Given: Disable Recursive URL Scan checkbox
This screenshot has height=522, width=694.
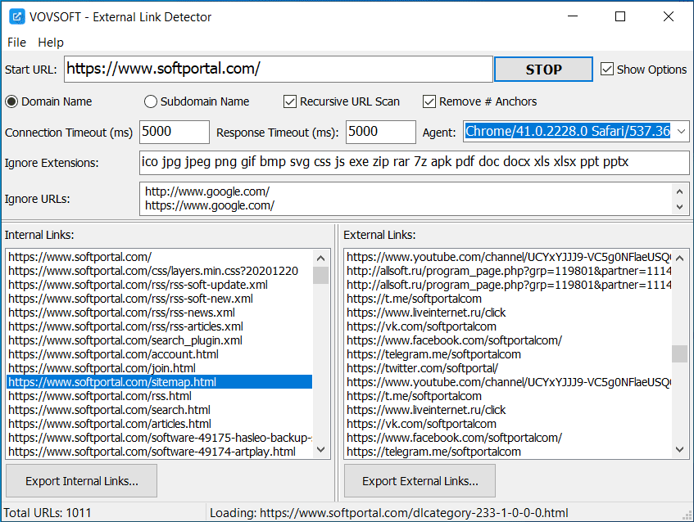Looking at the screenshot, I should (290, 101).
